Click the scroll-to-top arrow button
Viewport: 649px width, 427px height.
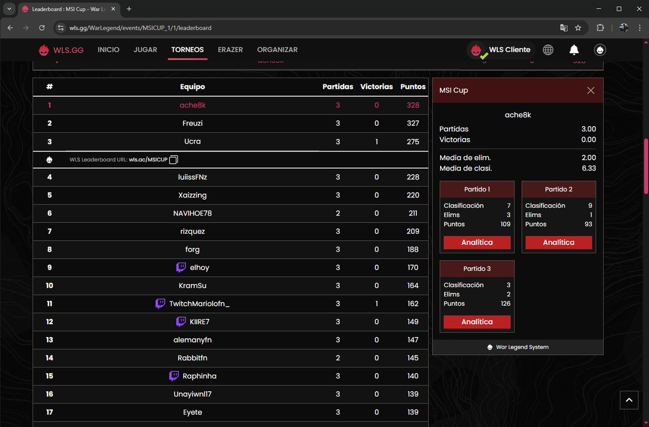tap(628, 400)
